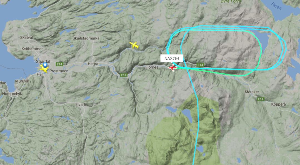Click the yellow aircraft near Skjelstadmarka

tap(134, 45)
